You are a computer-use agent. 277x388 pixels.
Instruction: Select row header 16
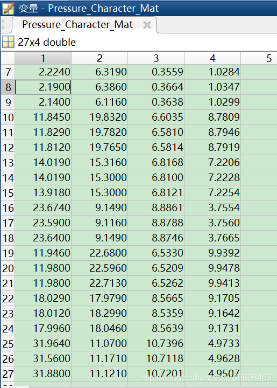(x=8, y=208)
